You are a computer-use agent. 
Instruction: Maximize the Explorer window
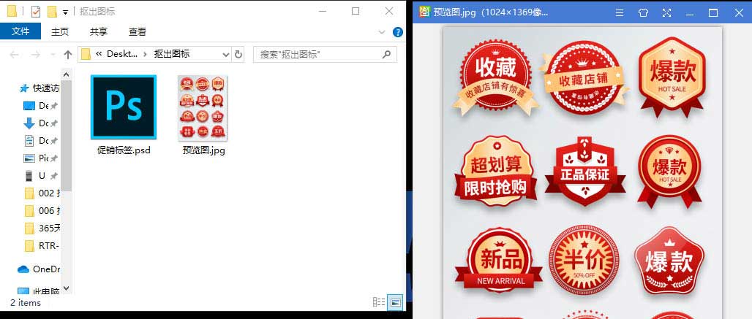(356, 11)
